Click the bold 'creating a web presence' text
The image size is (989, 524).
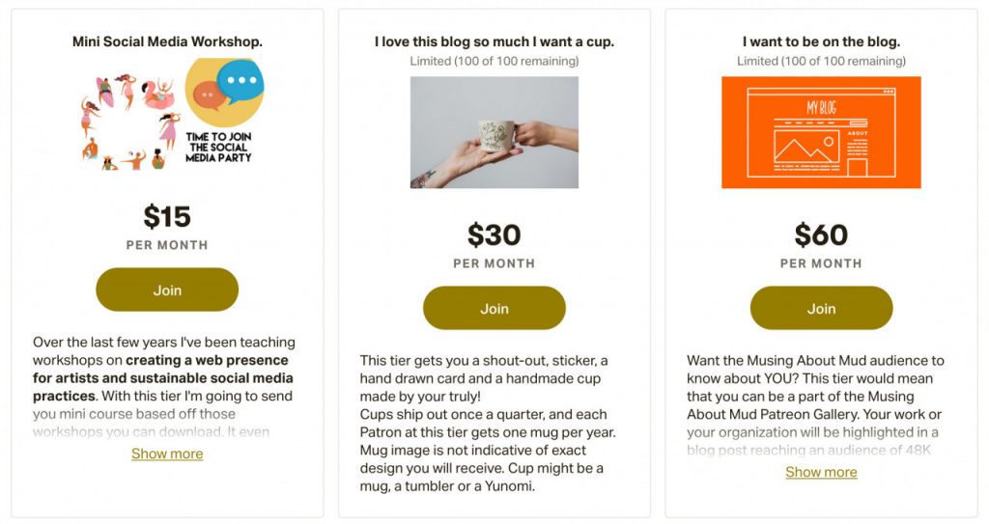207,360
